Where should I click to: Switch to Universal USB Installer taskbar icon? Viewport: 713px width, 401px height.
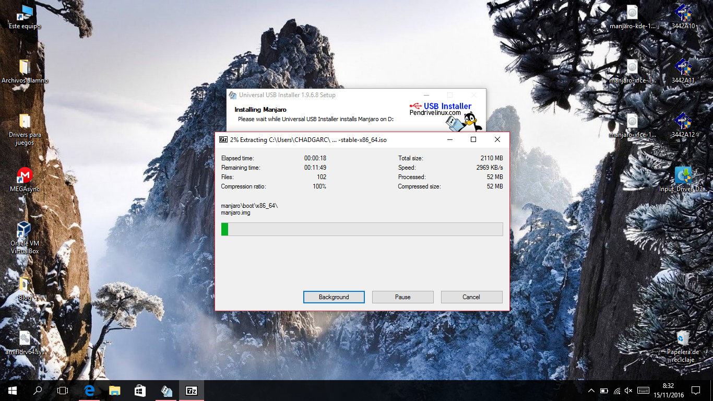(166, 391)
